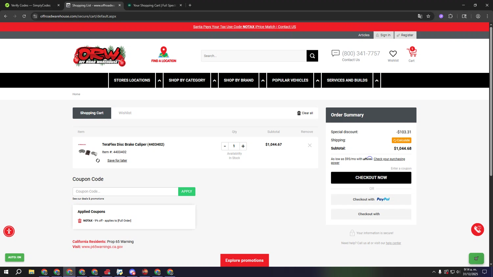
Task: Remove TeraFlex caliper with X icon
Action: pyautogui.click(x=310, y=145)
